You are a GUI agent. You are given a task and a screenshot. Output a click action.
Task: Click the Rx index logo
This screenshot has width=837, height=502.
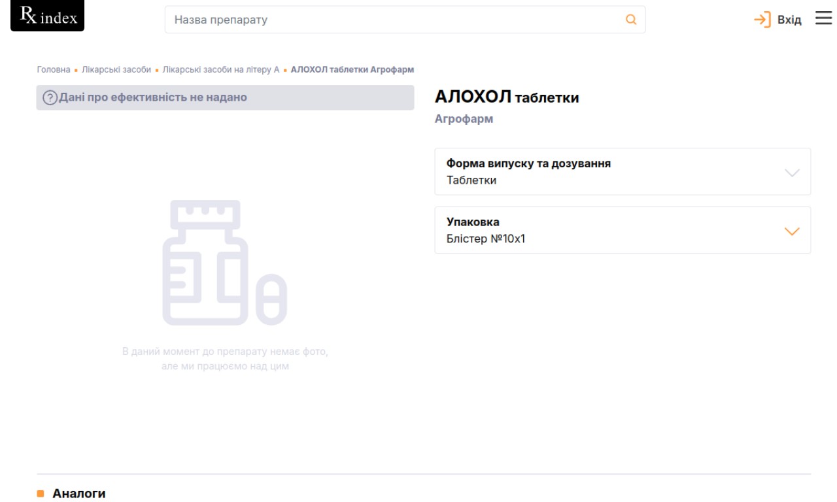coord(48,16)
